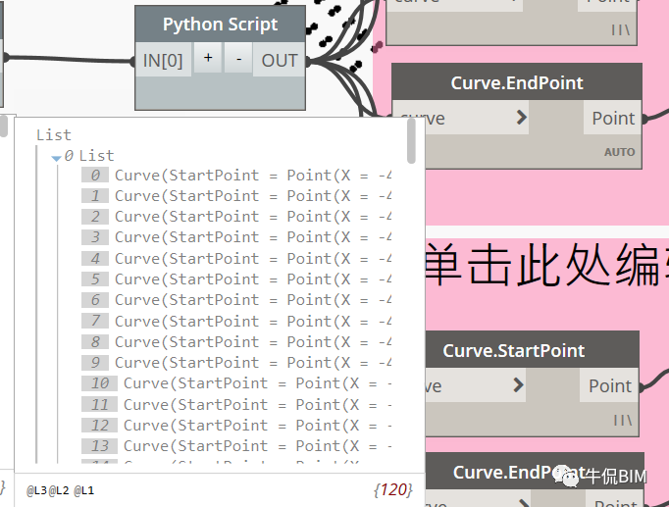Click the Point output of Curve.EndPoint
The height and width of the screenshot is (507, 669).
pos(613,118)
